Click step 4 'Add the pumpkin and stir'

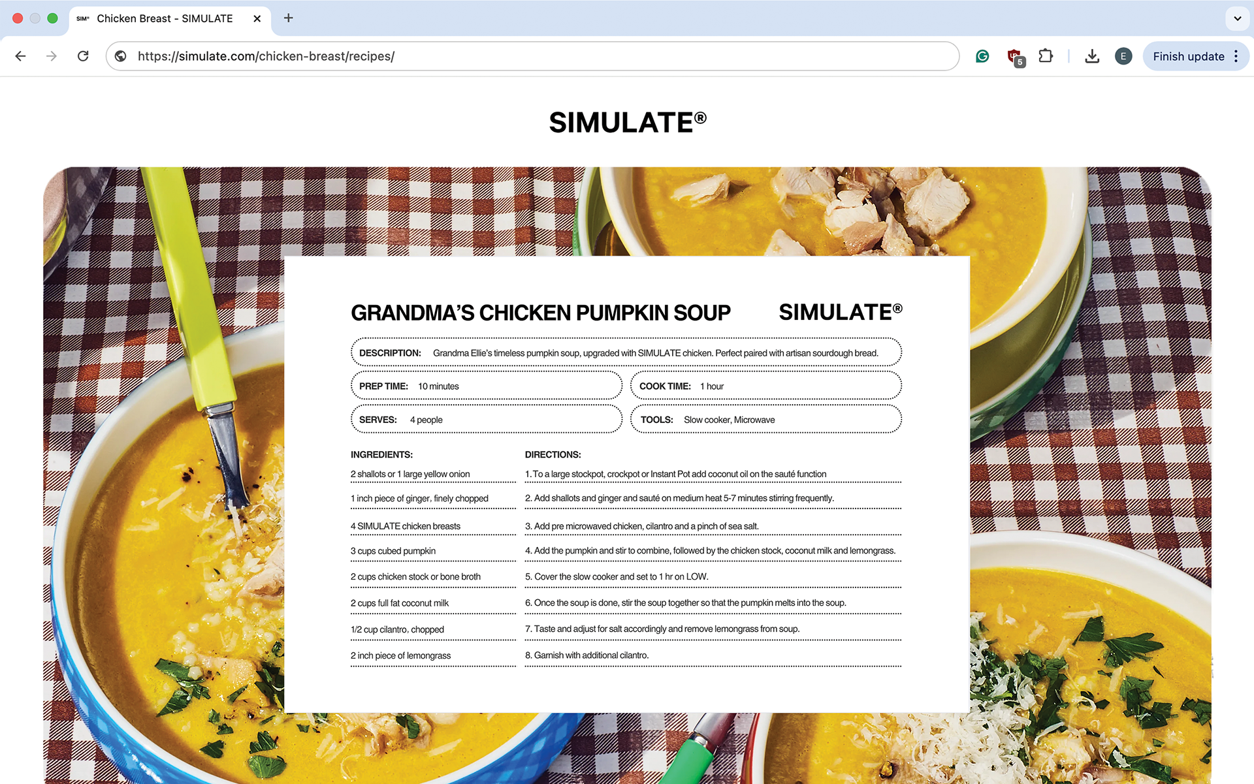[710, 551]
